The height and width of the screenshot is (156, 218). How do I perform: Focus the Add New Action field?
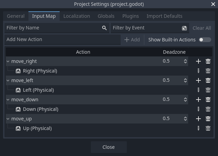pyautogui.click(x=62, y=40)
